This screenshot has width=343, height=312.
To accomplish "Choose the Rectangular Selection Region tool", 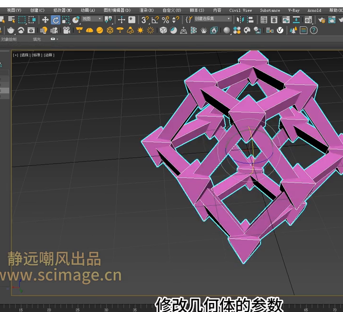I will (22, 20).
